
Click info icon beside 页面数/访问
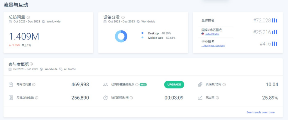(x=224, y=85)
